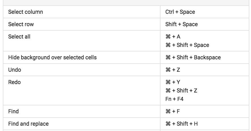The image size is (251, 131).
Task: Click the "⌘ + Shift + Z" shortcut line
Action: (181, 91)
